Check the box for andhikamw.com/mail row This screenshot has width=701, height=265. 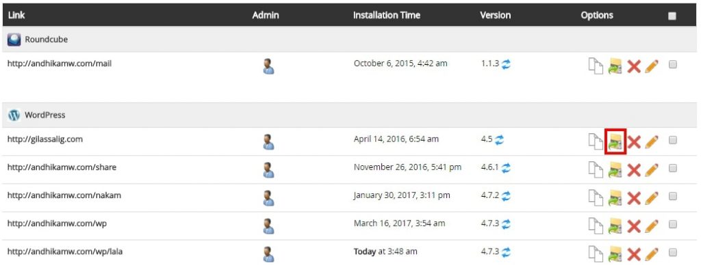[x=673, y=64]
